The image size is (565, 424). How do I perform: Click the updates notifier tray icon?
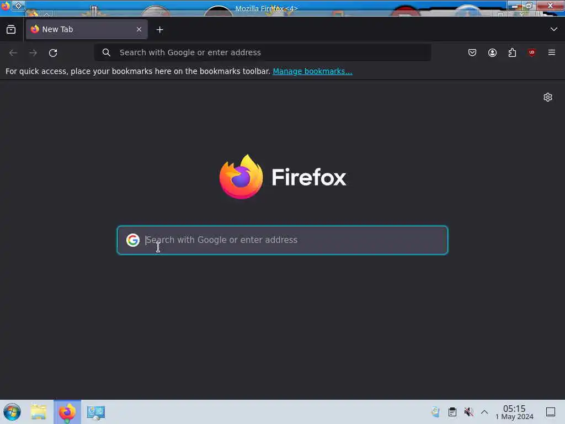[x=436, y=412]
